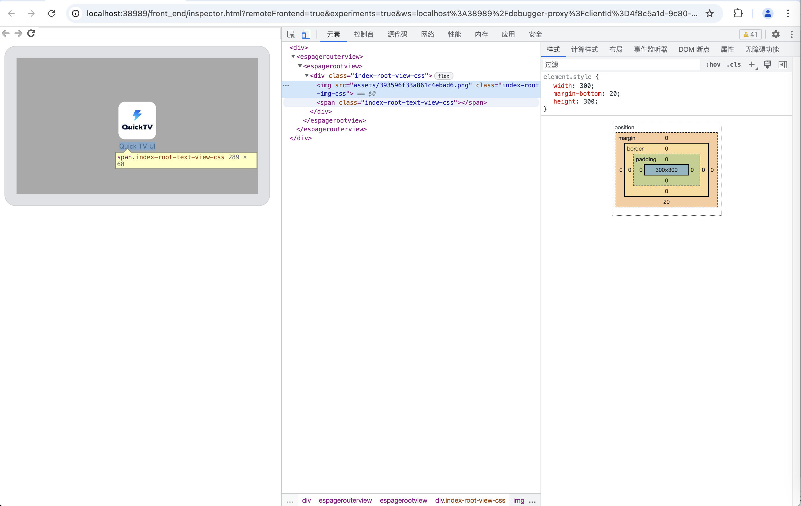Edit the height: 300 style value

[x=590, y=101]
